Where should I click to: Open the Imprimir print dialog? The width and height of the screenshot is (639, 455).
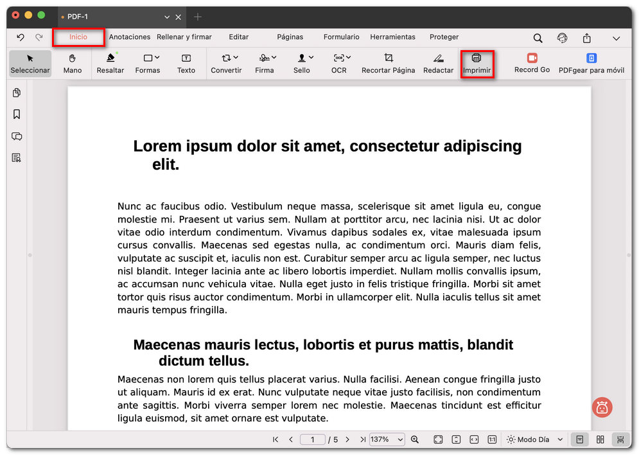pyautogui.click(x=477, y=64)
